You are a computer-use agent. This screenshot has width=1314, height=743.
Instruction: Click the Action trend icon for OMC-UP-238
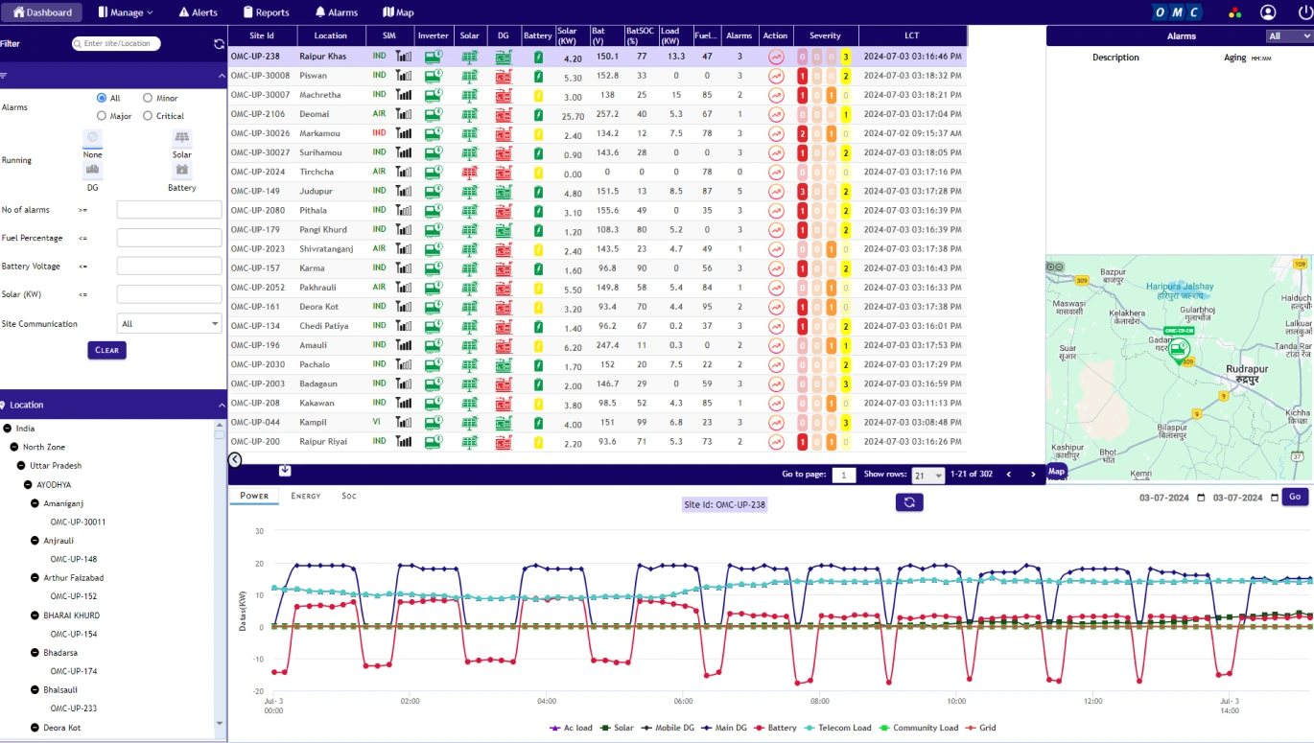tap(775, 57)
